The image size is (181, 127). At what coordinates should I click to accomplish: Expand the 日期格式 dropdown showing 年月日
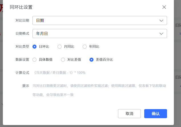[97, 34]
